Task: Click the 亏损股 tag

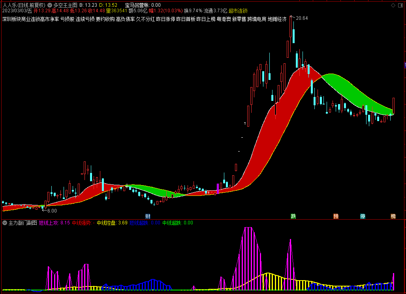Action: pyautogui.click(x=67, y=19)
